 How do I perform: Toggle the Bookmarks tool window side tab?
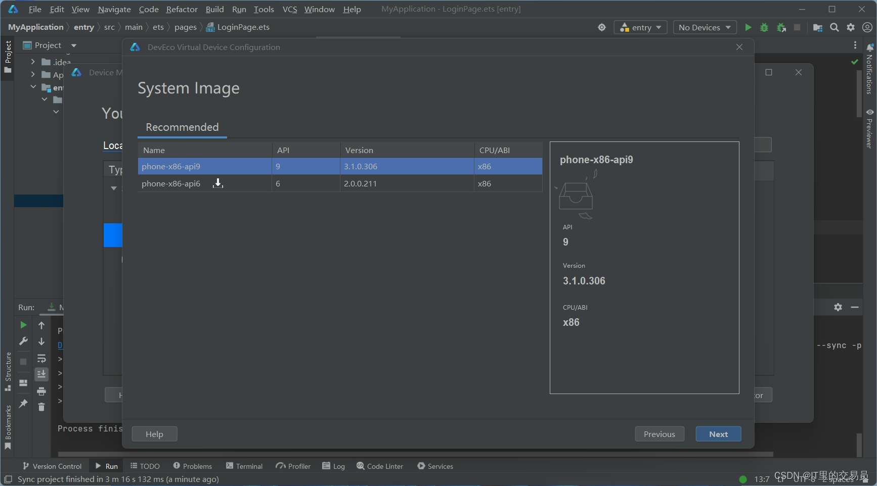coord(8,427)
